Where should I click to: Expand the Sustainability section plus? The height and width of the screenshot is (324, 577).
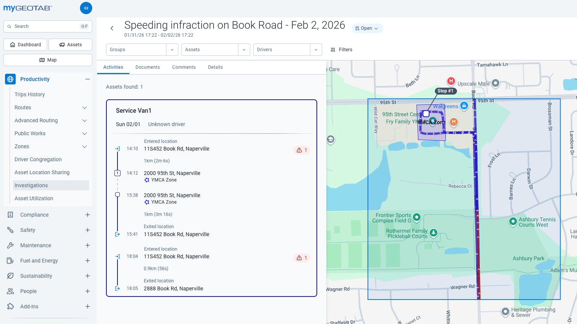tap(88, 276)
